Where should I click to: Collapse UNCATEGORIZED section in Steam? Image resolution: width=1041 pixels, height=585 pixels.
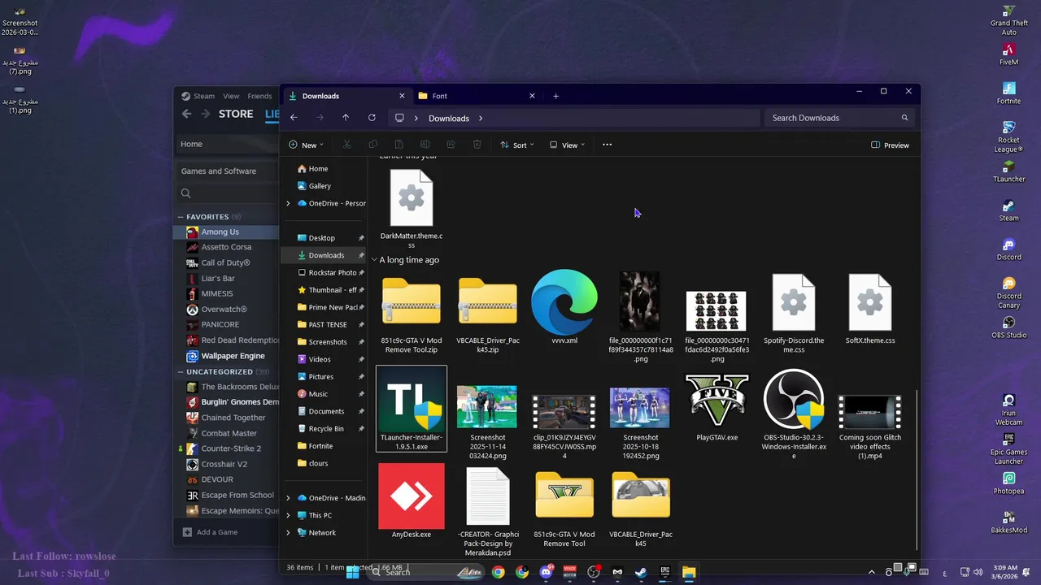coord(181,371)
